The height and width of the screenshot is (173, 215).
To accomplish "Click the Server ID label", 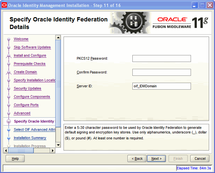I will pos(85,86).
